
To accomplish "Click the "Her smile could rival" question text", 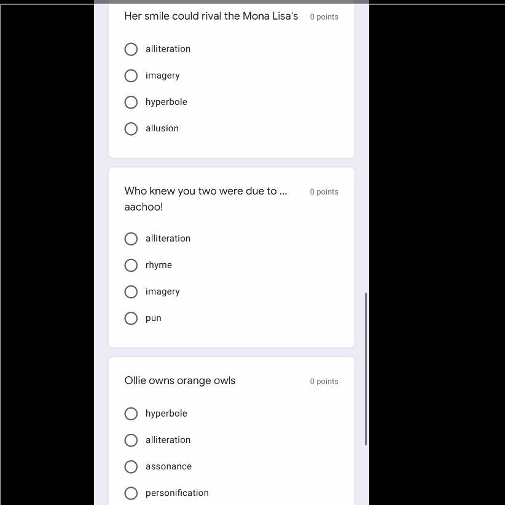I will [211, 16].
